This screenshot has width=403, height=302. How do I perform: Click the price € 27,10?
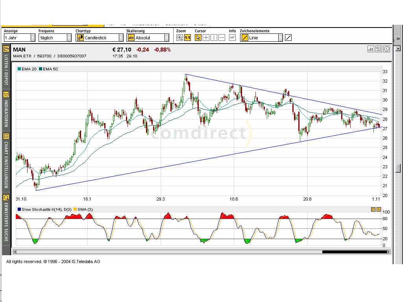tap(122, 50)
